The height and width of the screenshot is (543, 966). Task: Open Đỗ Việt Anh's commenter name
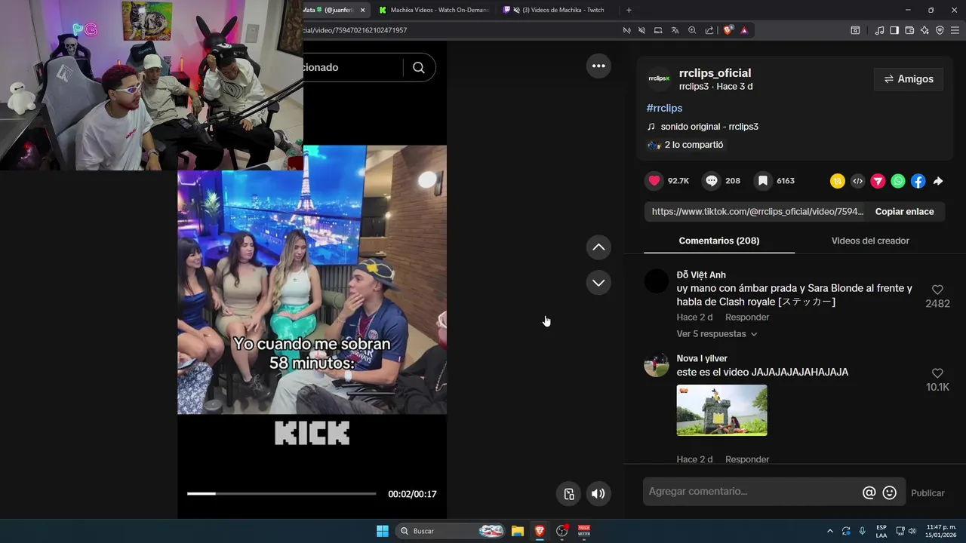(x=701, y=275)
